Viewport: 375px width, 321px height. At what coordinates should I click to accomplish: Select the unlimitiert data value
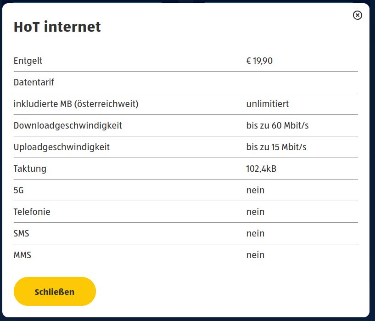(x=268, y=104)
